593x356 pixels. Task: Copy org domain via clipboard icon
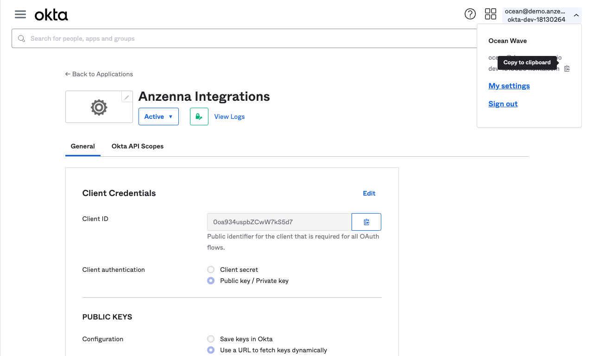tap(567, 69)
